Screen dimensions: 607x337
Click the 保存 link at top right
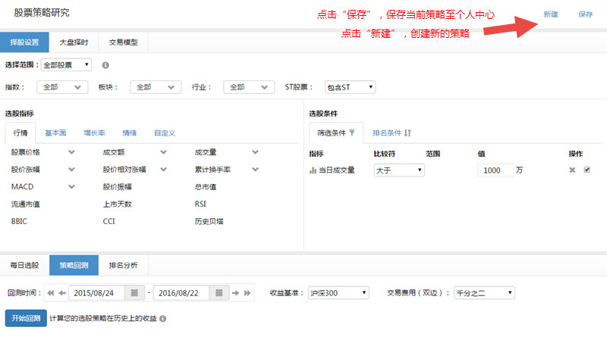pos(585,14)
